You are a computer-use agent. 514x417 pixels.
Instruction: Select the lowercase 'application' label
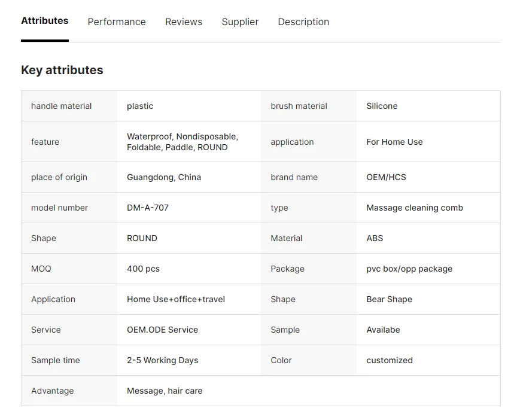point(292,142)
